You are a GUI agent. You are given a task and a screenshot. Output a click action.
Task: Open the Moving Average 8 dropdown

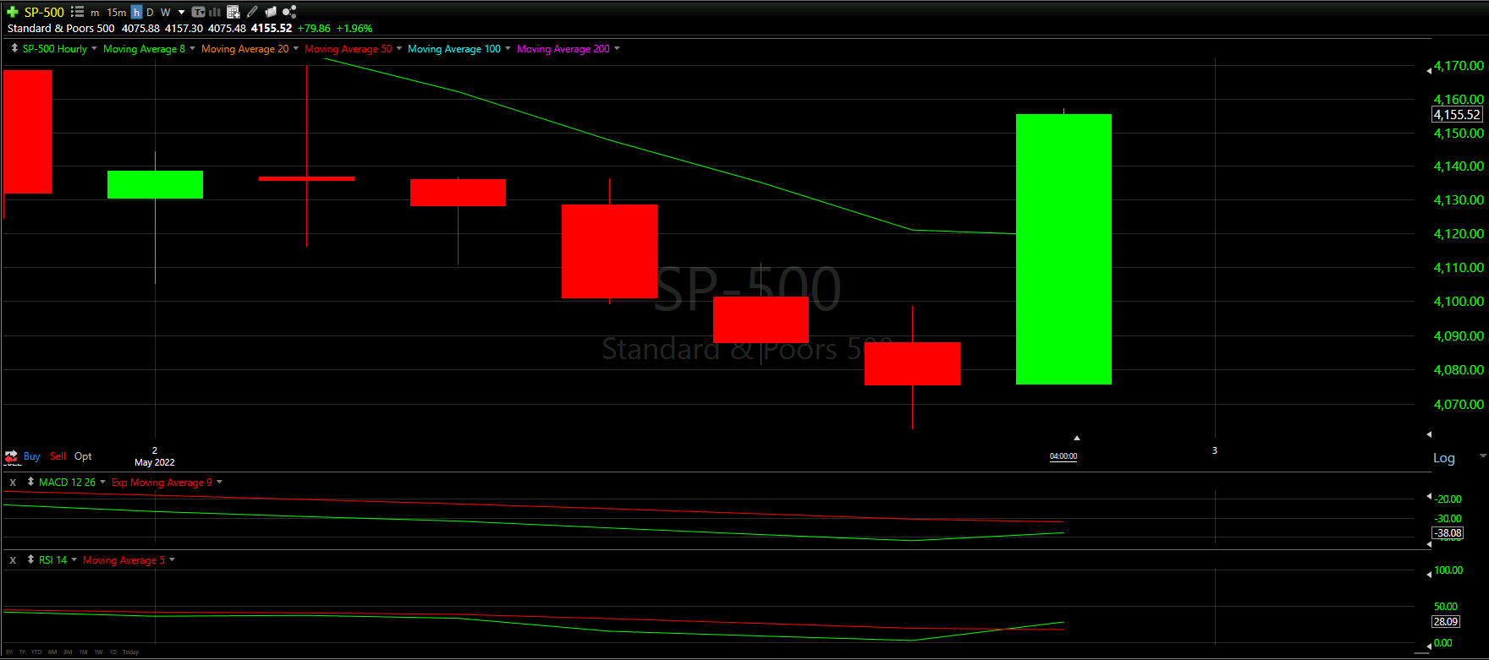point(192,48)
